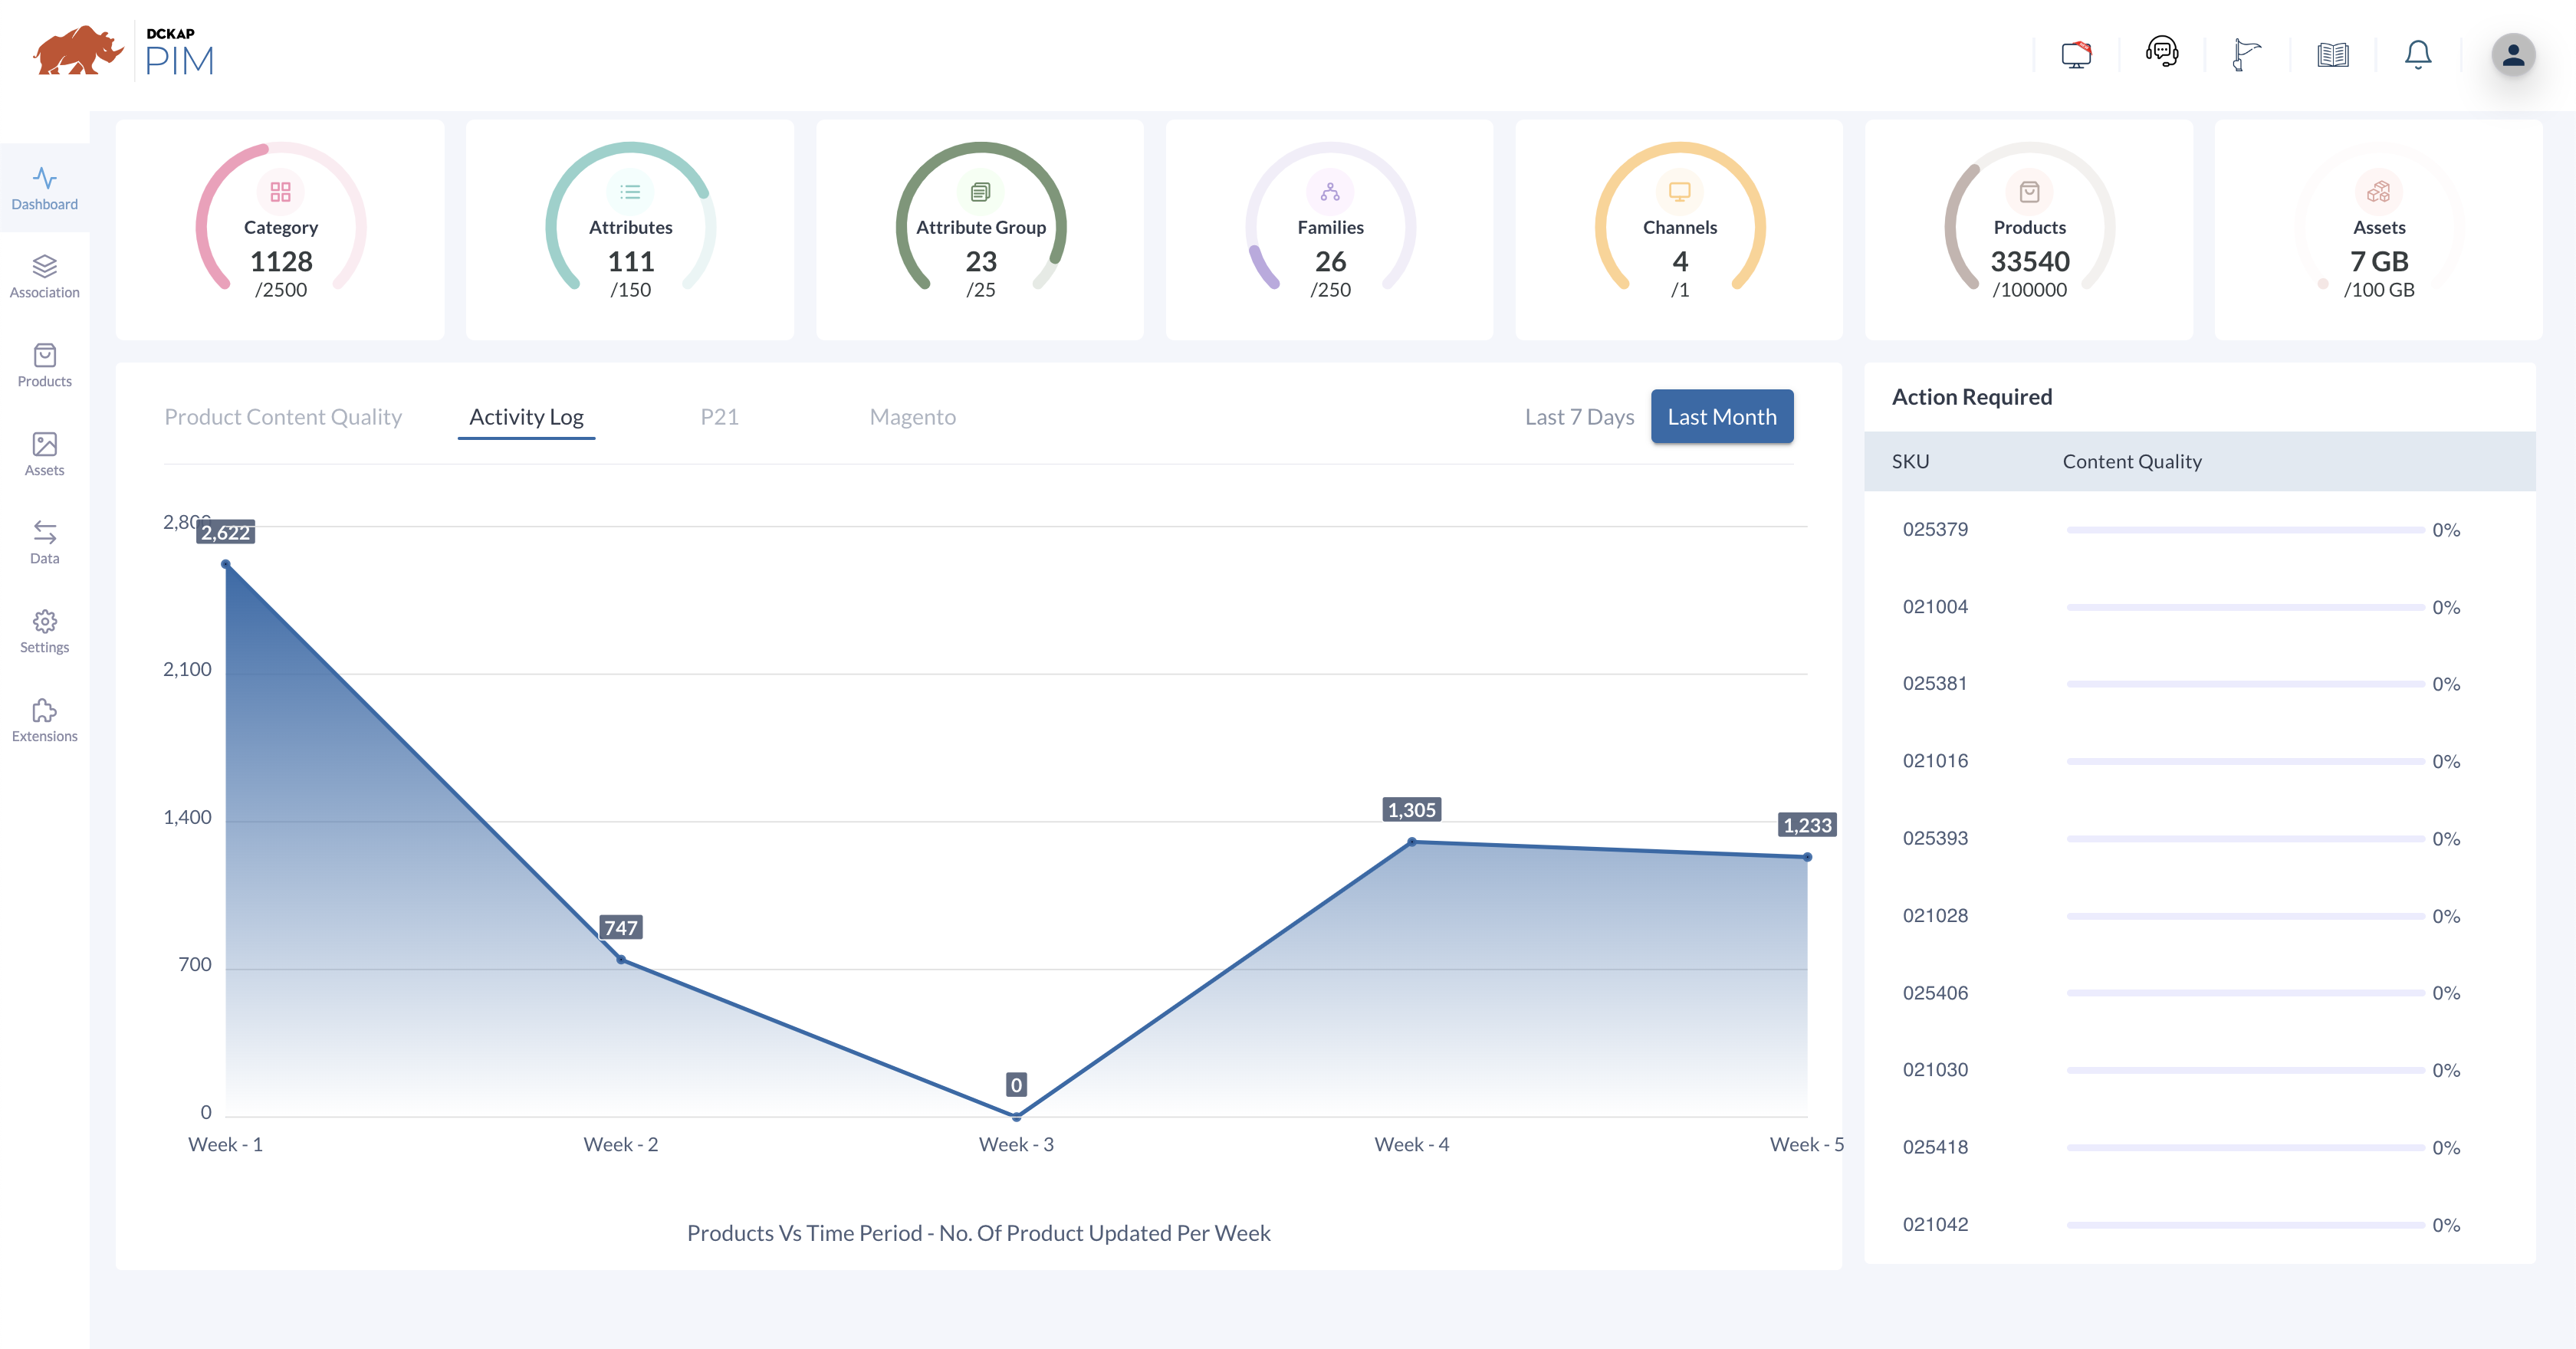Open the support headset icon
This screenshot has height=1349, width=2576.
pos(2162,52)
